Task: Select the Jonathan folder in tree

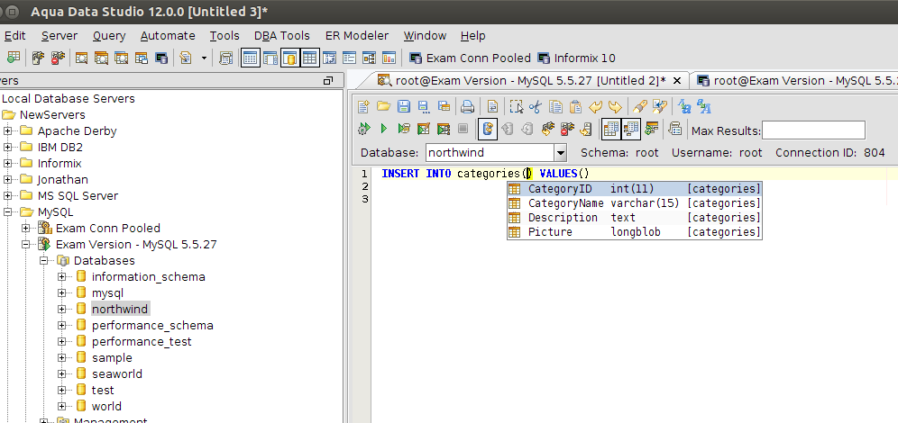Action: point(63,179)
